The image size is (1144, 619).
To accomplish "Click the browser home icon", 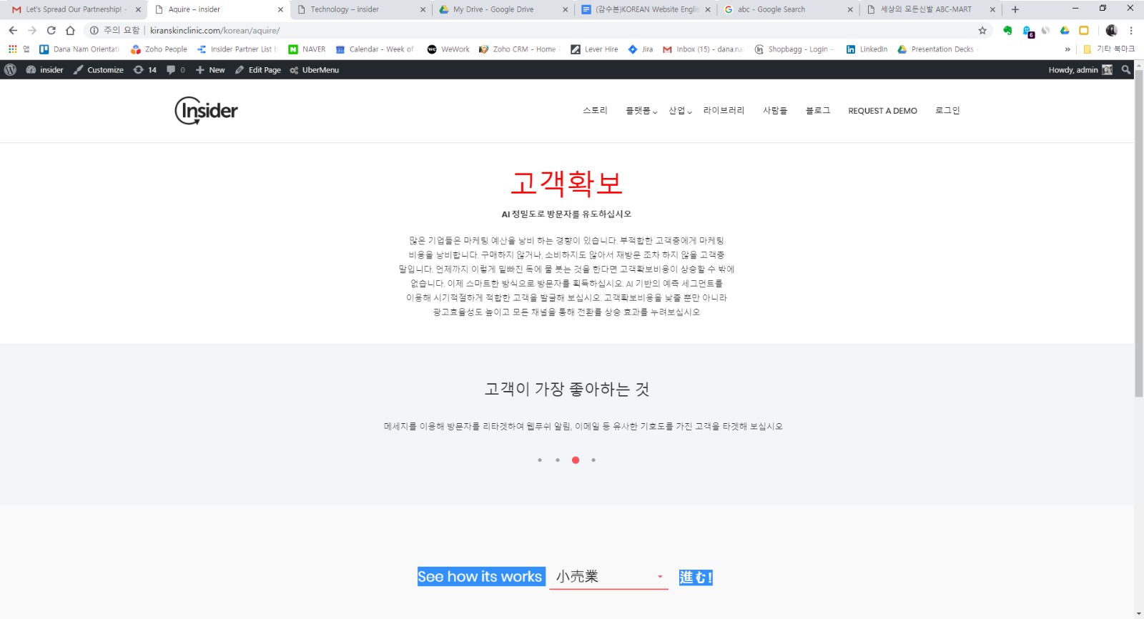I will pos(70,31).
